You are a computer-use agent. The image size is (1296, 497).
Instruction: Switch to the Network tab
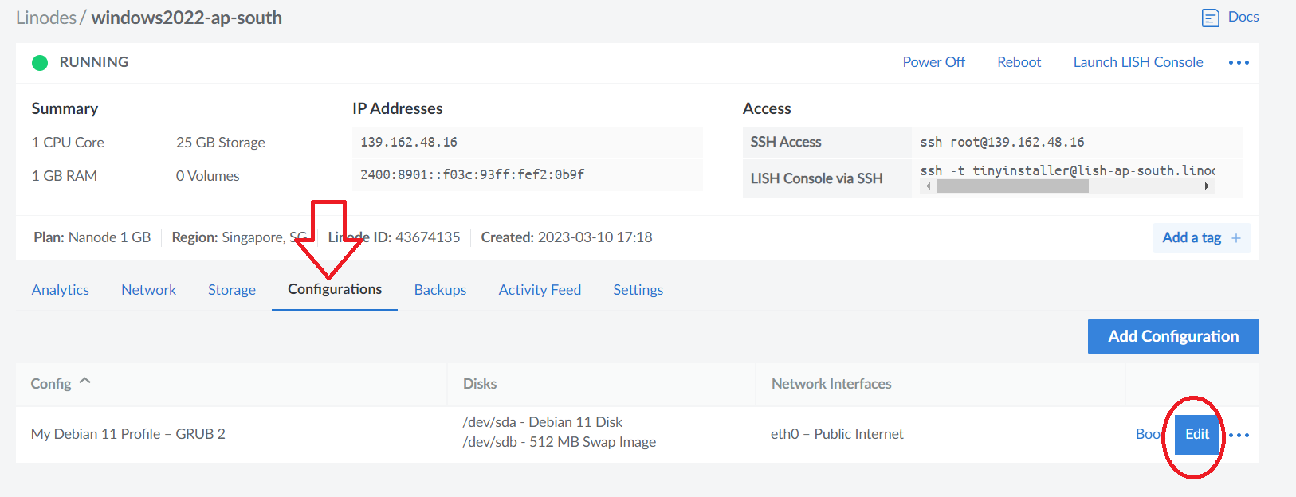[x=148, y=290]
